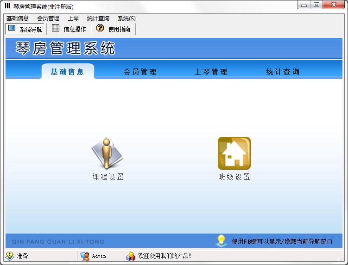Image resolution: width=348 pixels, height=265 pixels.
Task: Open the 会员管理 menu in menu bar
Action: coord(48,18)
